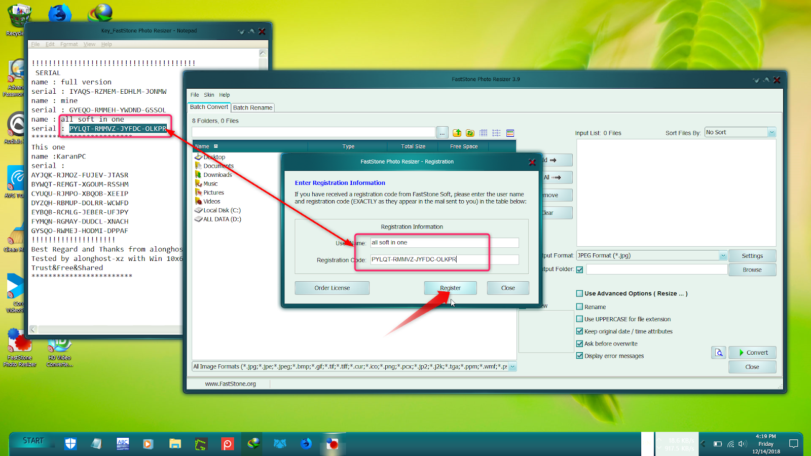Refresh the folder list icon
The height and width of the screenshot is (456, 811).
click(x=470, y=133)
